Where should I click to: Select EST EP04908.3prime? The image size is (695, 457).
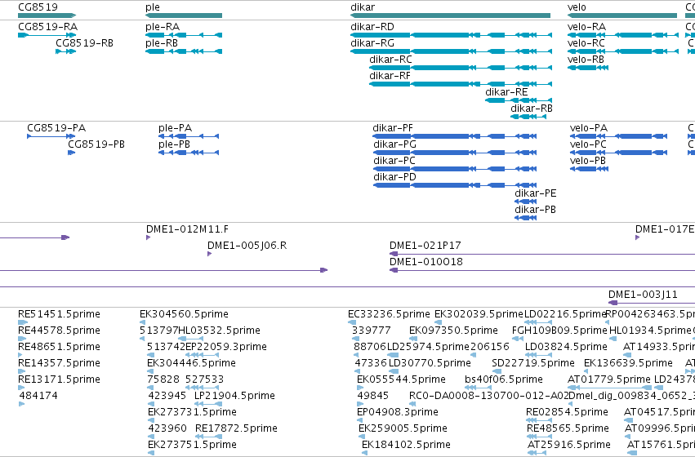click(x=361, y=420)
